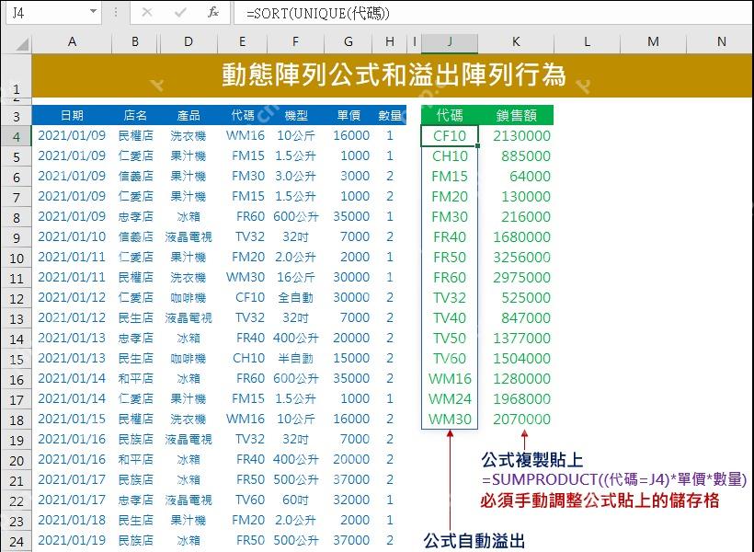Click date 2021/01/19 in row 24
This screenshot has width=754, height=552.
pyautogui.click(x=72, y=540)
